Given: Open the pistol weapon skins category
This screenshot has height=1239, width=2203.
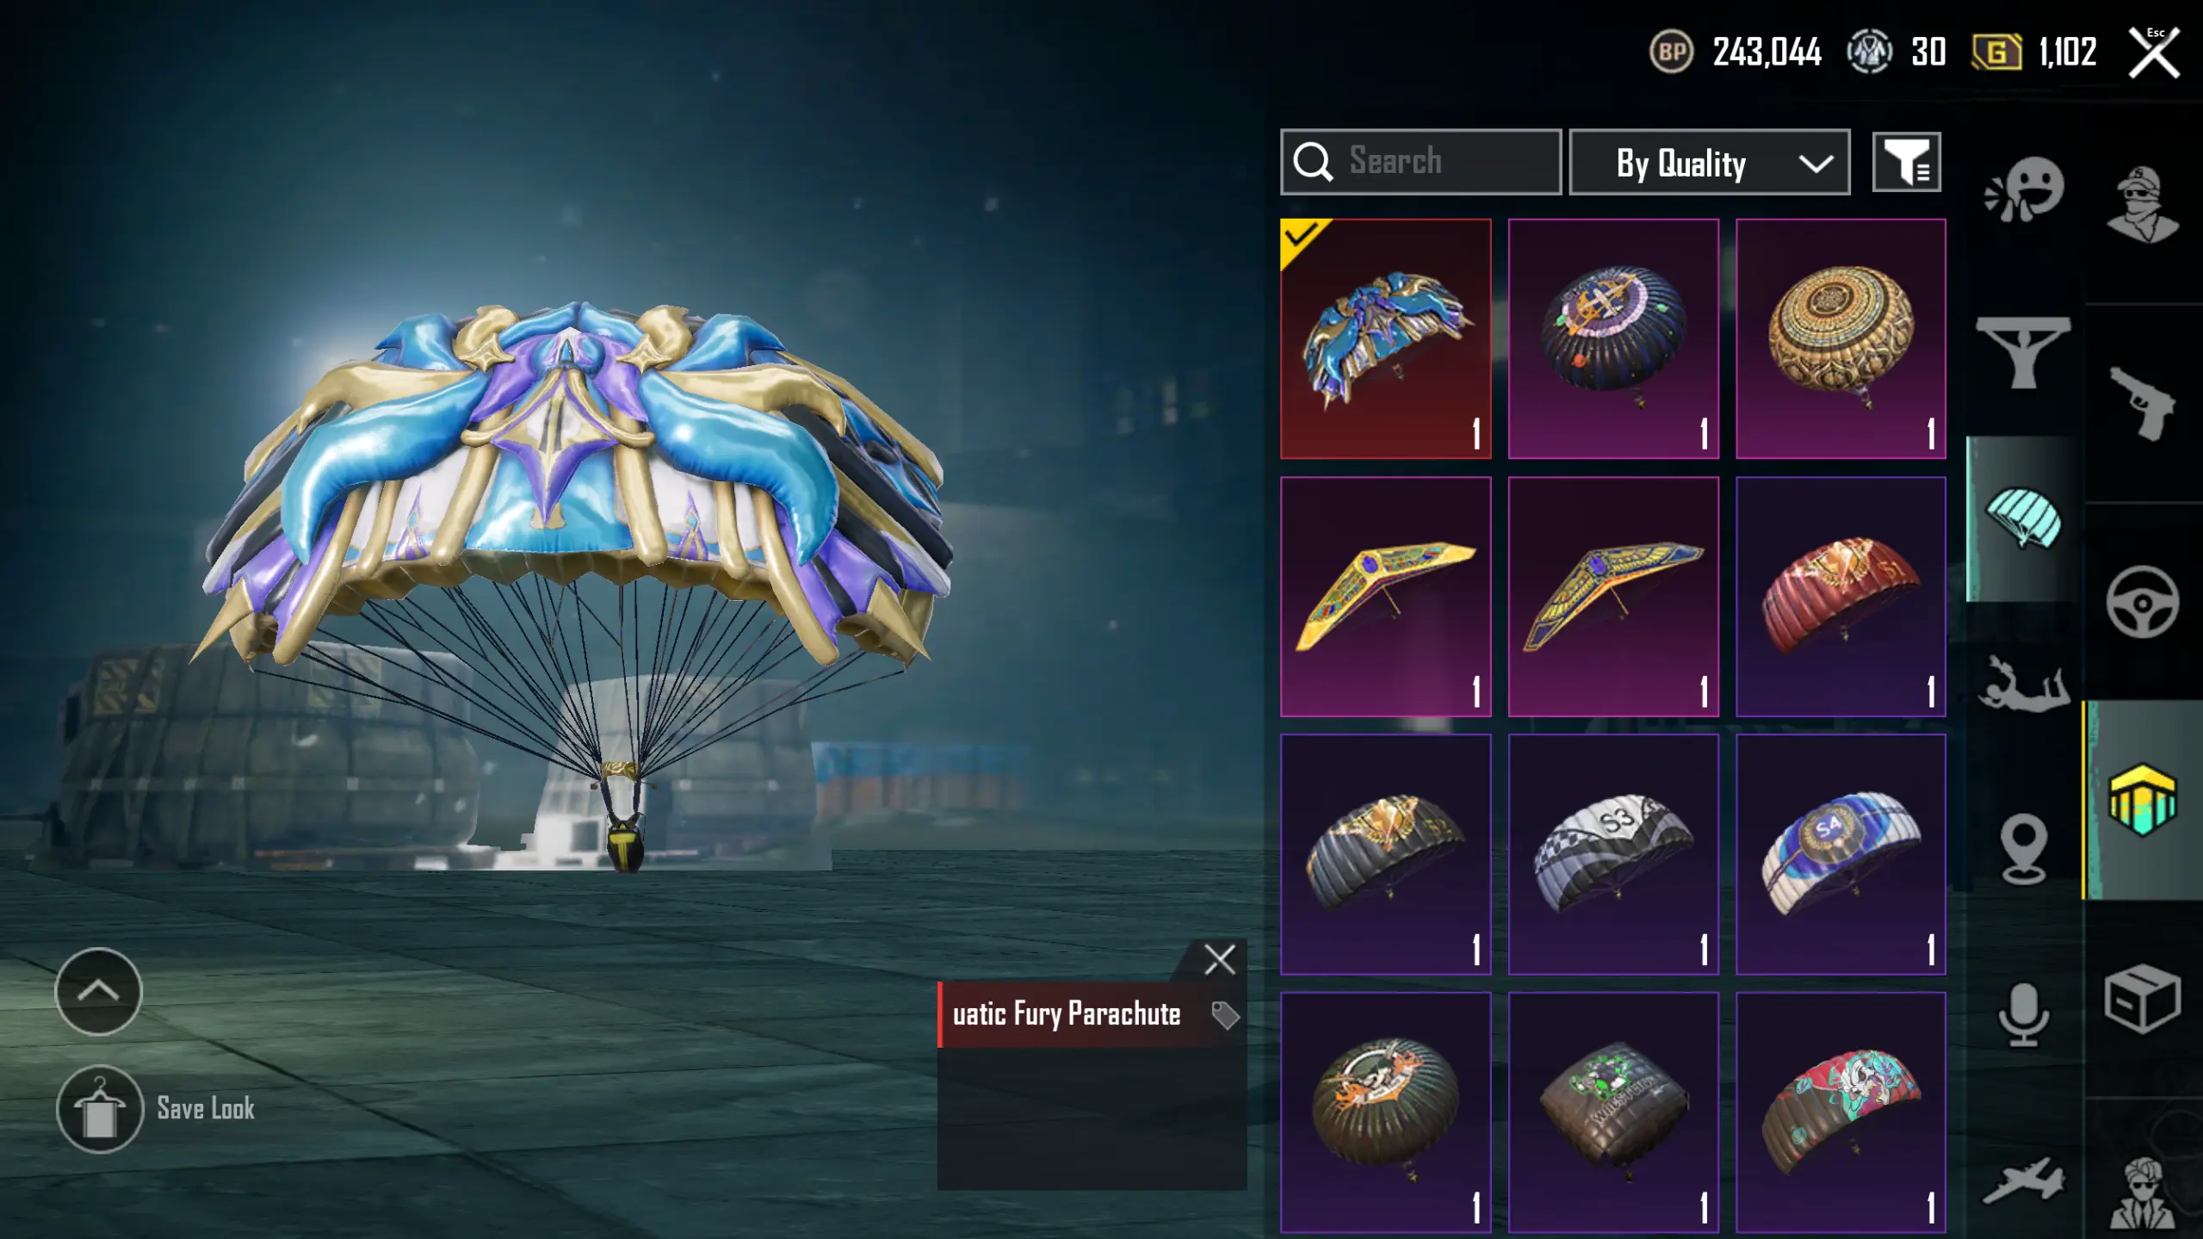Looking at the screenshot, I should pyautogui.click(x=2143, y=403).
